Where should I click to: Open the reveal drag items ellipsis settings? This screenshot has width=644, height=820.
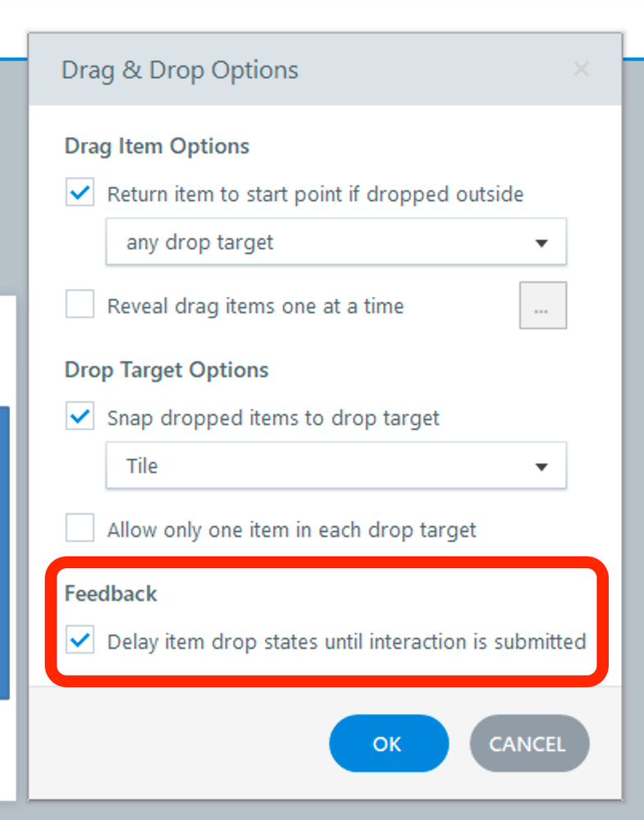(x=542, y=306)
